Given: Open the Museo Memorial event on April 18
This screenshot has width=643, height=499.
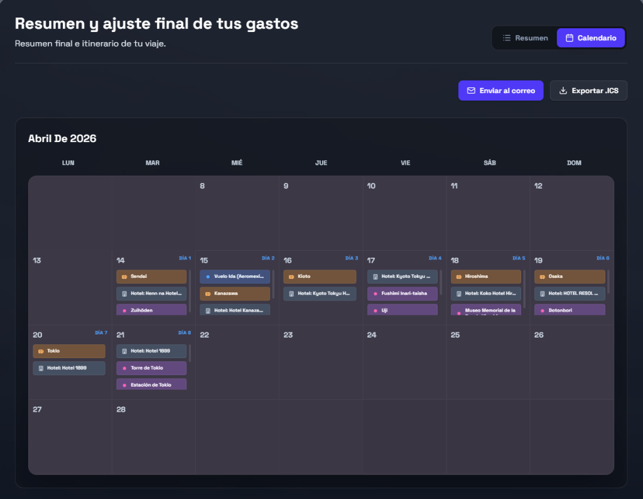Looking at the screenshot, I should [486, 310].
